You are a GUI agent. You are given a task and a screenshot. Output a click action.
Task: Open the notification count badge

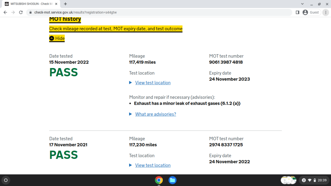(x=304, y=180)
